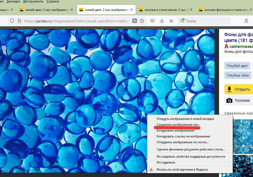Screen dimensions: 253x177
Task: Close the active 'синий цвет' tab
Action: [131, 10]
